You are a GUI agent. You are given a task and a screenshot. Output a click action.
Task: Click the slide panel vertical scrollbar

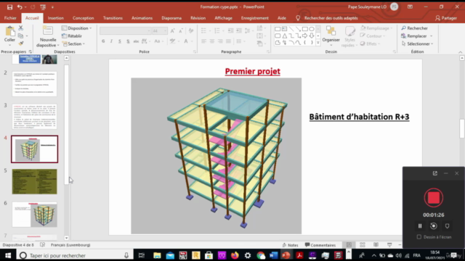[x=66, y=124]
